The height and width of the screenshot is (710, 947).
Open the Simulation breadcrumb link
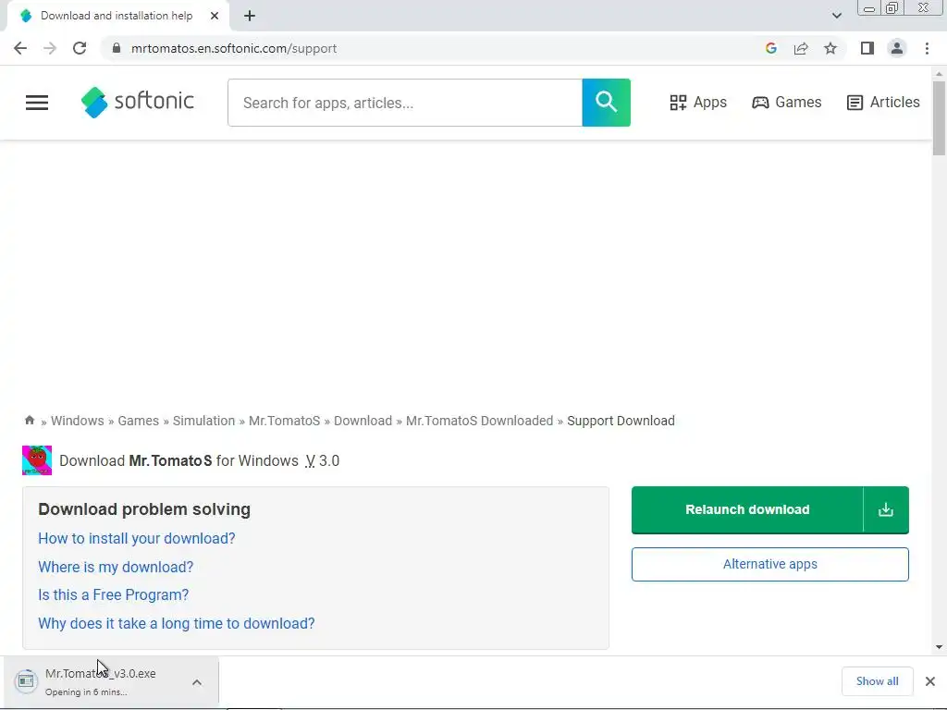pyautogui.click(x=203, y=421)
